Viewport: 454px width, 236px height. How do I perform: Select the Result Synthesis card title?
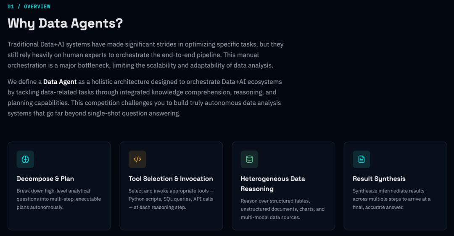[x=379, y=179]
